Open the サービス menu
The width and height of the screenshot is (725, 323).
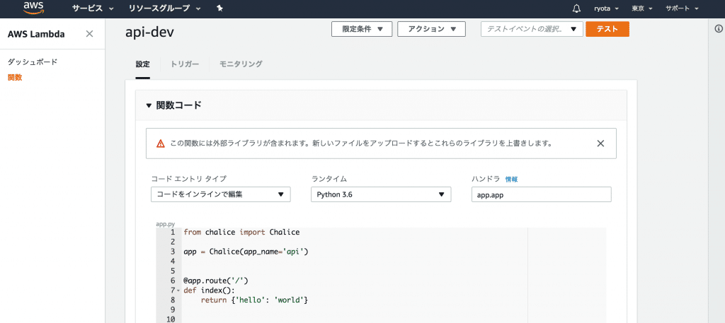click(93, 8)
